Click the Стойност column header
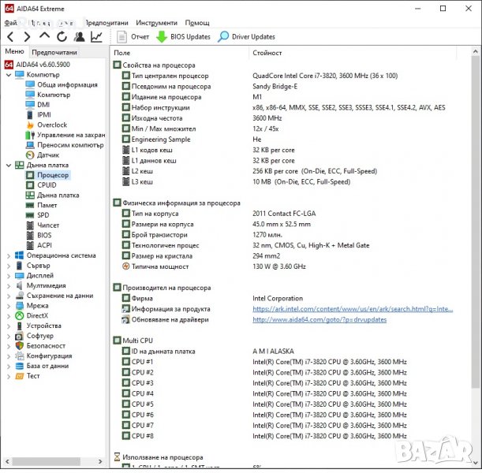 (x=268, y=53)
